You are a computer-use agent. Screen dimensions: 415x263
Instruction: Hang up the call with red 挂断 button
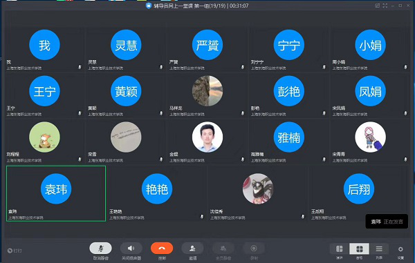click(162, 249)
